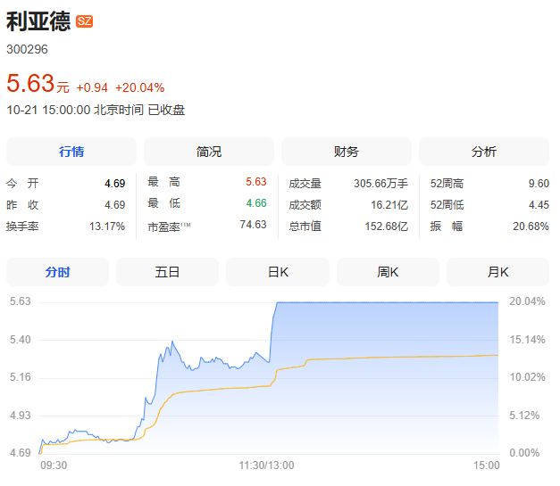560x486 pixels.
Task: Show the 月K chart
Action: tap(497, 272)
